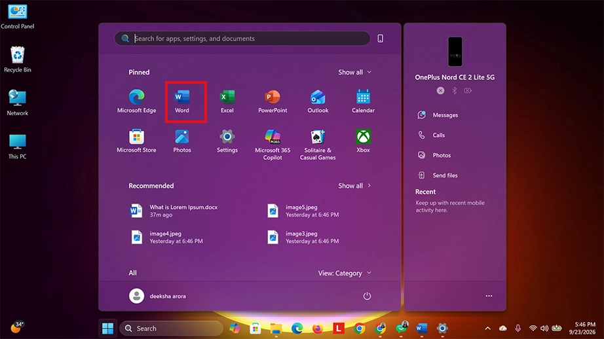Select Send files to phone
604x339 pixels.
(x=438, y=175)
